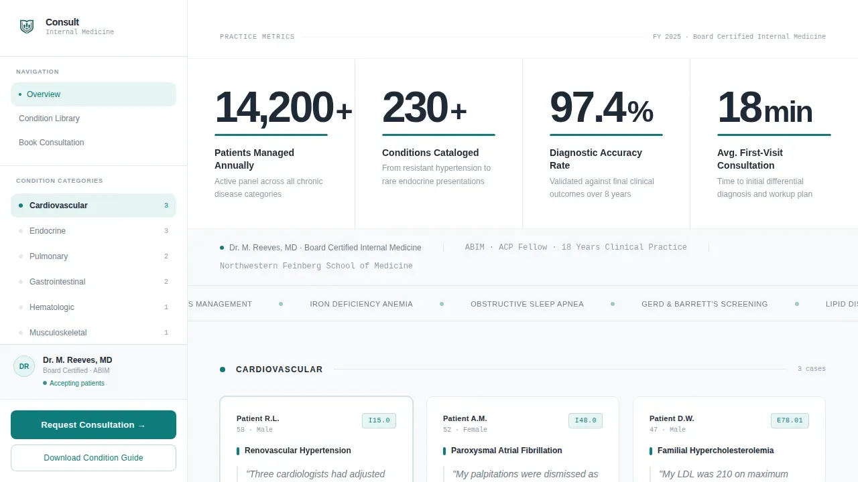Select the Endocrine category

tap(93, 231)
